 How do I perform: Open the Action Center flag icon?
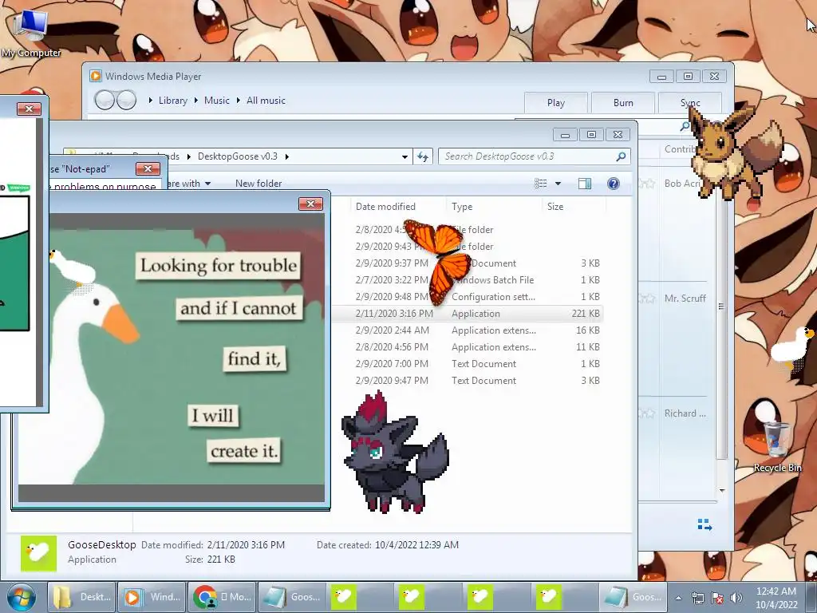[717, 598]
